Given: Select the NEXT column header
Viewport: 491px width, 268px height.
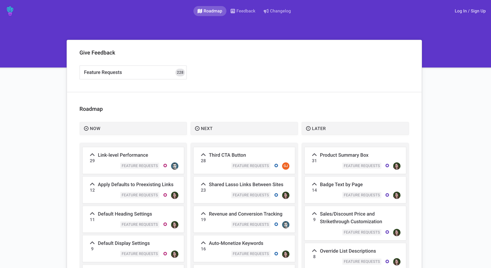Looking at the screenshot, I should 244,129.
